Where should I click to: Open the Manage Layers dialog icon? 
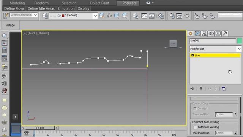[x=45, y=16]
